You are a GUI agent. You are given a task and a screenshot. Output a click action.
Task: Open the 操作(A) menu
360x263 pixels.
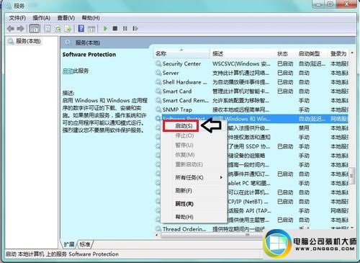coord(42,18)
